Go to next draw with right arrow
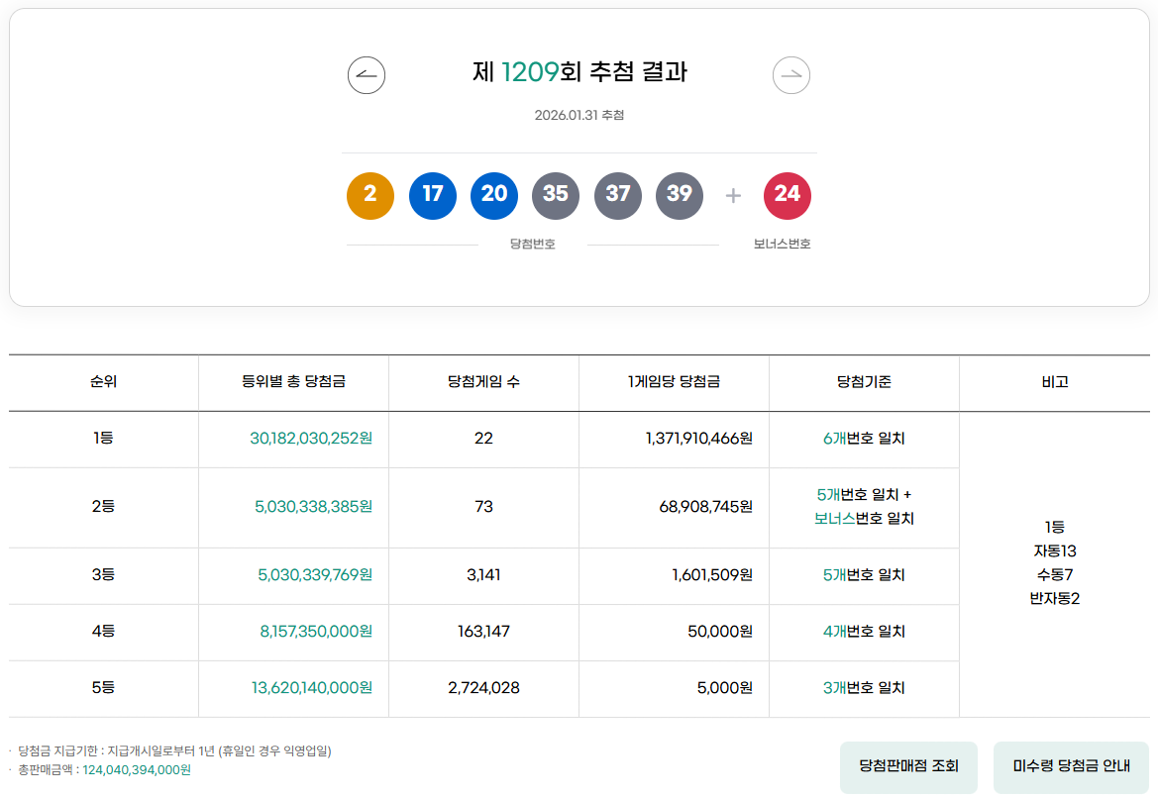This screenshot has height=798, width=1158. point(790,75)
